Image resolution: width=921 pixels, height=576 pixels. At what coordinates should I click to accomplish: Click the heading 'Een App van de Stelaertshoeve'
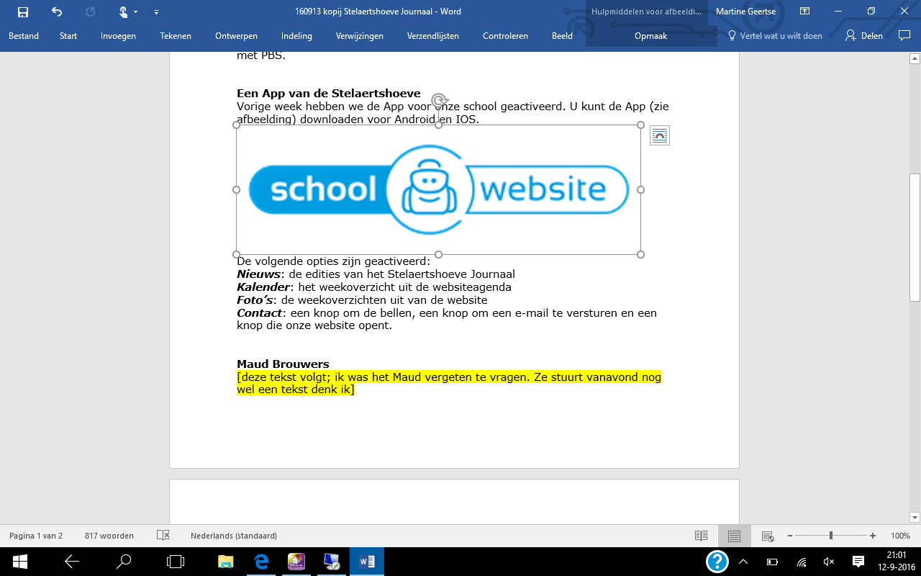point(329,94)
